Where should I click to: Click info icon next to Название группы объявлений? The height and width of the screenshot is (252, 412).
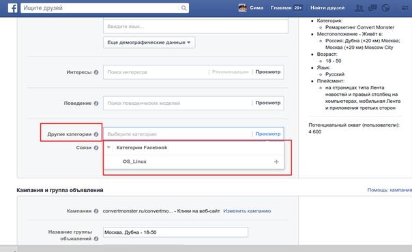point(96,238)
